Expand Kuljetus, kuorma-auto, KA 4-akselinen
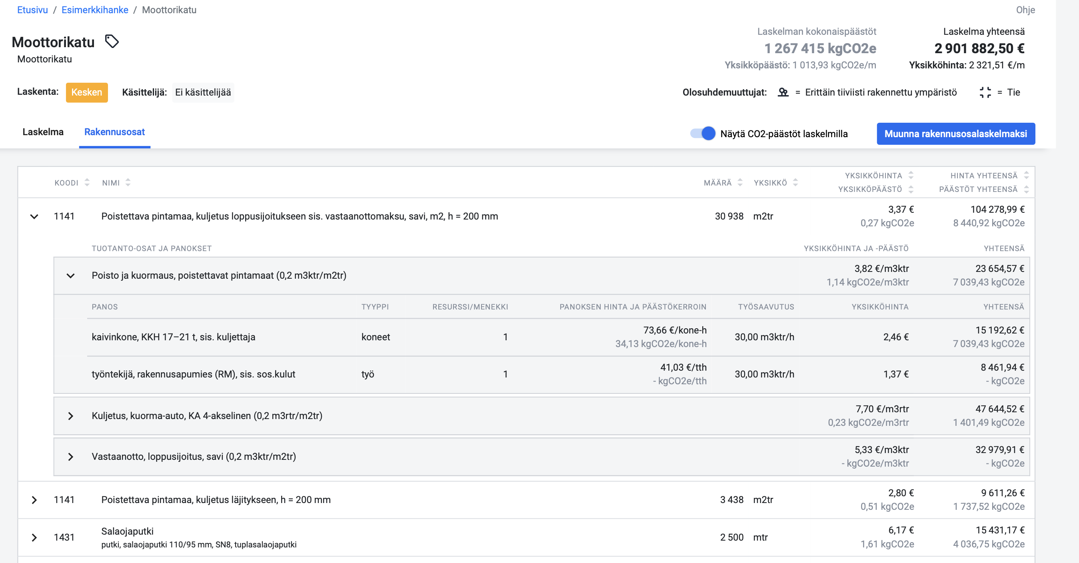 tap(70, 416)
